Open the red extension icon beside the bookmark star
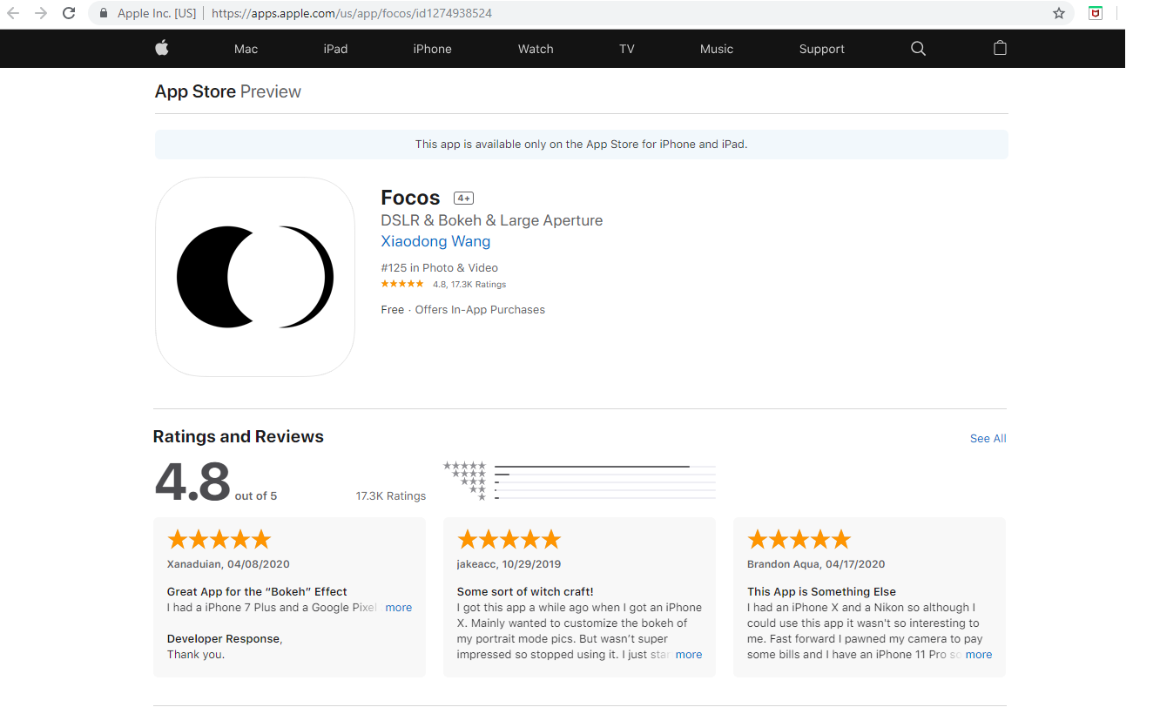Screen dimensions: 1160x714 click(x=1096, y=13)
